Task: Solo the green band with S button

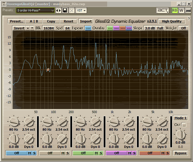Action: (x=101, y=153)
